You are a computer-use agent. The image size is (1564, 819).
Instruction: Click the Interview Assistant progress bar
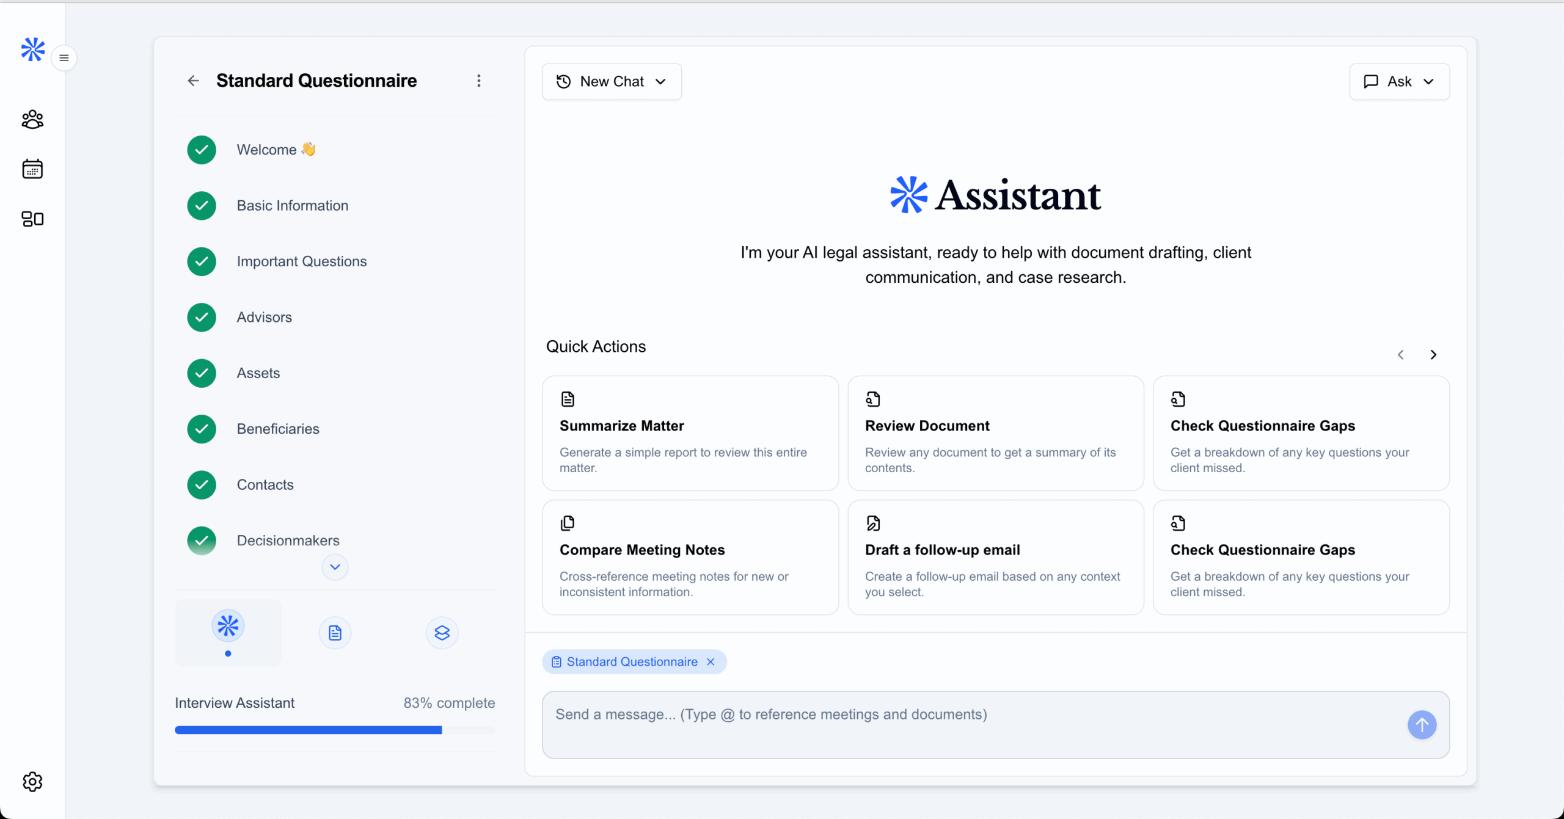[x=335, y=730]
